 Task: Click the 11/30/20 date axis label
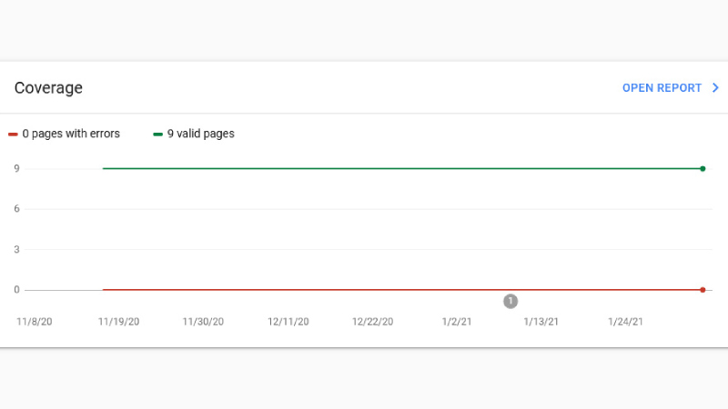(203, 322)
